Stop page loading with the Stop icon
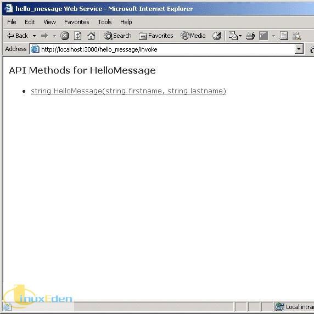Screen dimensions: 314x314 (x=65, y=36)
